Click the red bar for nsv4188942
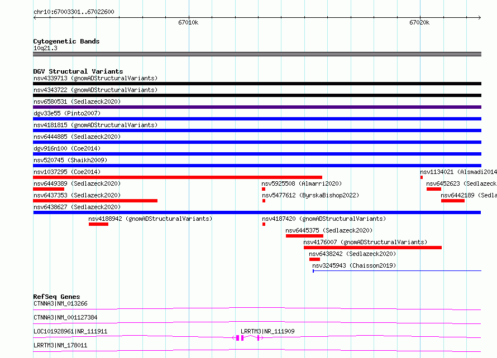This screenshot has height=358, width=497. tap(99, 224)
